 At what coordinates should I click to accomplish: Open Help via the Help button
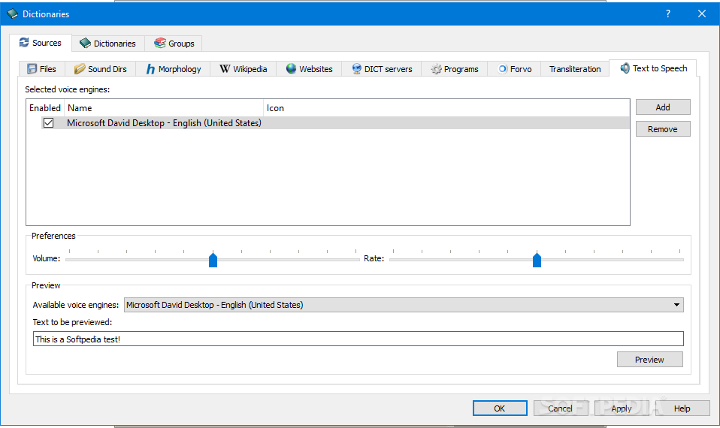[x=682, y=408]
